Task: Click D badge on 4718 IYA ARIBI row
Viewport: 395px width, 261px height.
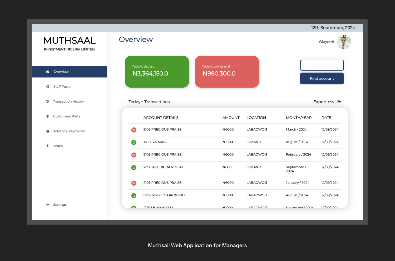Action: (134, 142)
